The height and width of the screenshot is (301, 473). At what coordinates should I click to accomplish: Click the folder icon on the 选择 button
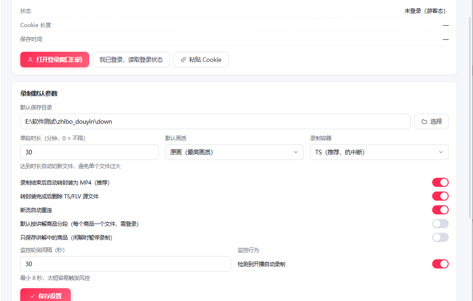tap(424, 121)
